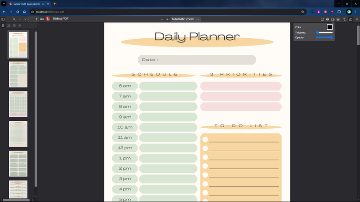Click the magenta download extension icon
This screenshot has width=360, height=202.
click(318, 12)
